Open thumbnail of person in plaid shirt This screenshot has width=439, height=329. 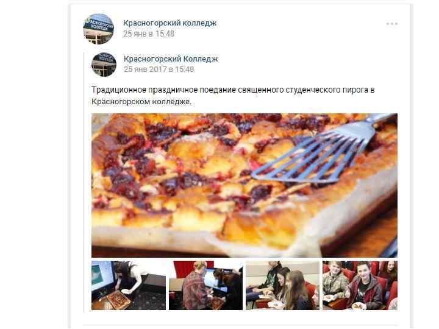(x=206, y=285)
